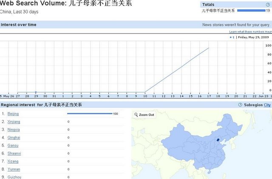Click the peak of the line at 17
The image size is (272, 179).
pos(209,48)
